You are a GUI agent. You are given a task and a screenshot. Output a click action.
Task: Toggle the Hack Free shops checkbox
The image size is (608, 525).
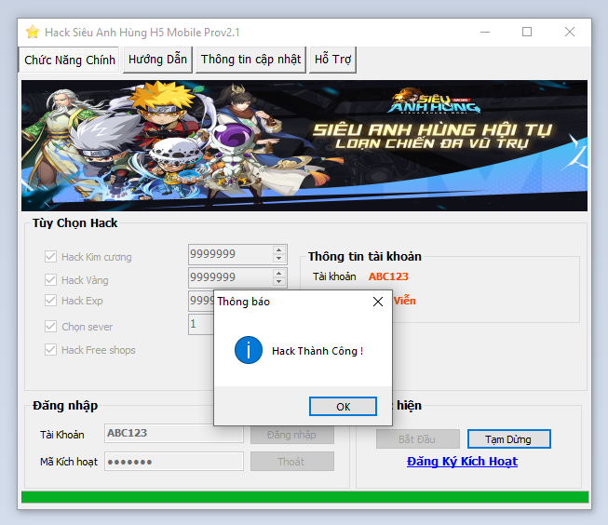50,350
